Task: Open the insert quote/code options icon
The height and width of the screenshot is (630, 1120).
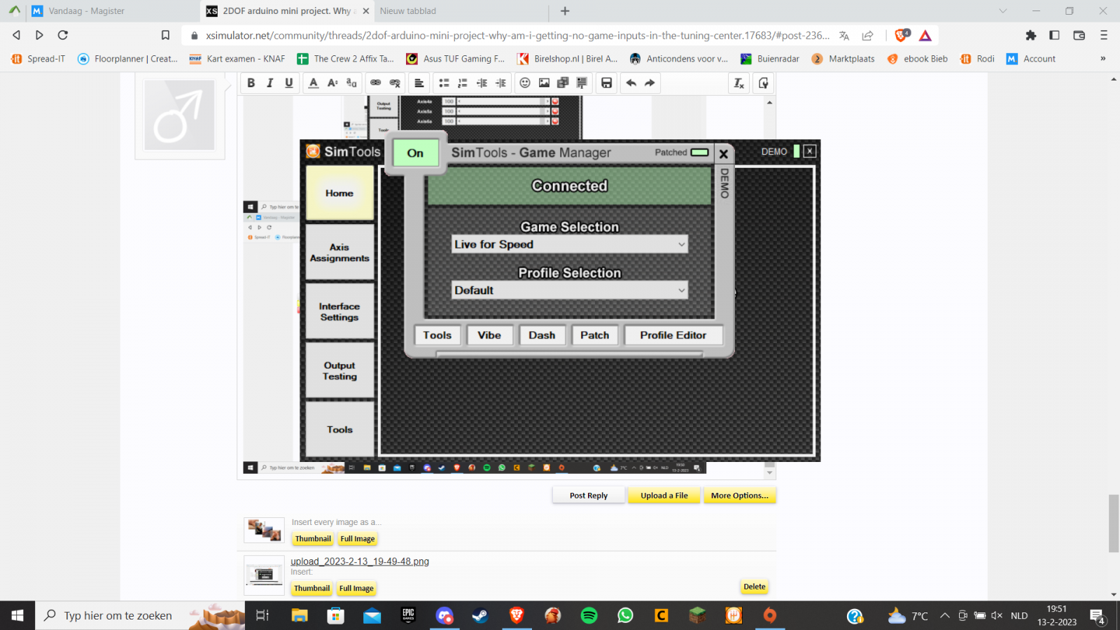Action: [582, 83]
